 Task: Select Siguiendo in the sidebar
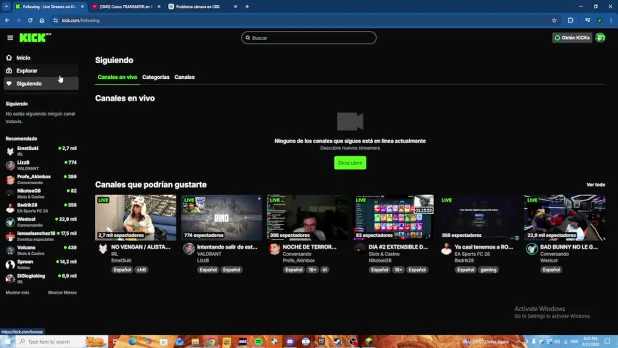click(x=41, y=84)
